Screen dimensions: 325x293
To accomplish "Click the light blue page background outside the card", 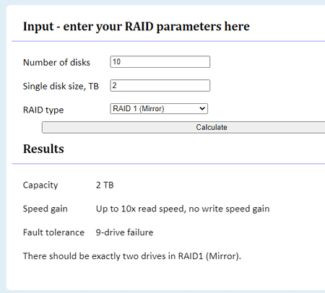I will [3, 144].
